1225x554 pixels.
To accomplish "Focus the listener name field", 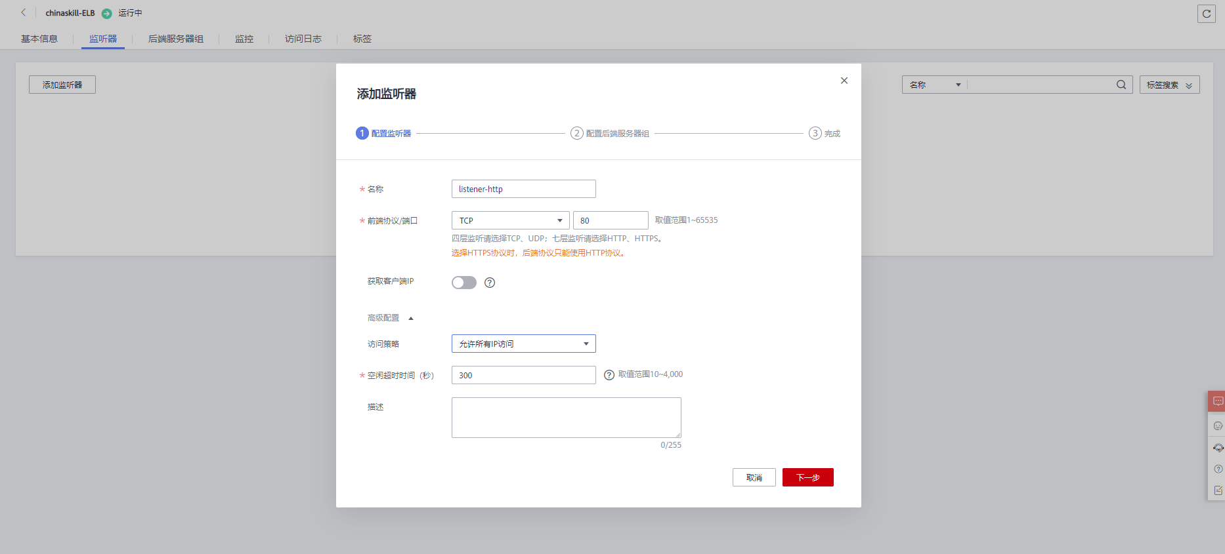I will click(524, 189).
